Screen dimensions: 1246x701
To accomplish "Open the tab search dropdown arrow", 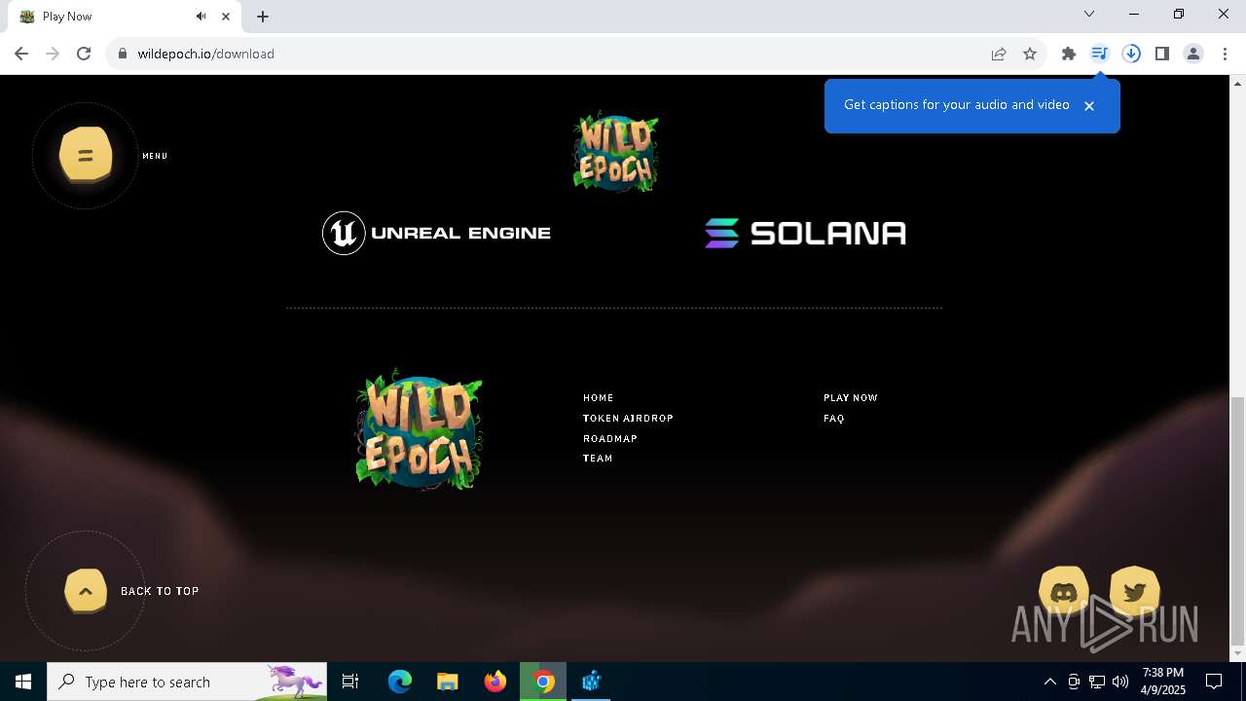I will [1089, 14].
